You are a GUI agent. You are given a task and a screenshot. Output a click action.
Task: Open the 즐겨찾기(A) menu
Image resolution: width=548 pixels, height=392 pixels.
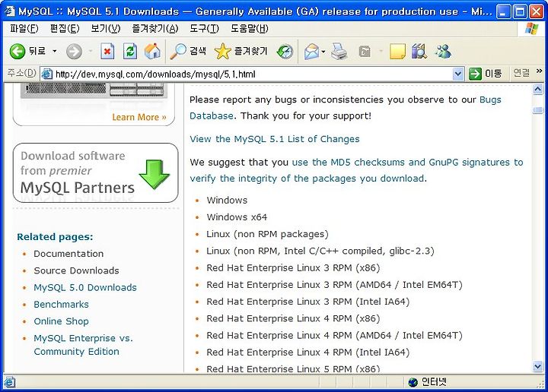155,29
